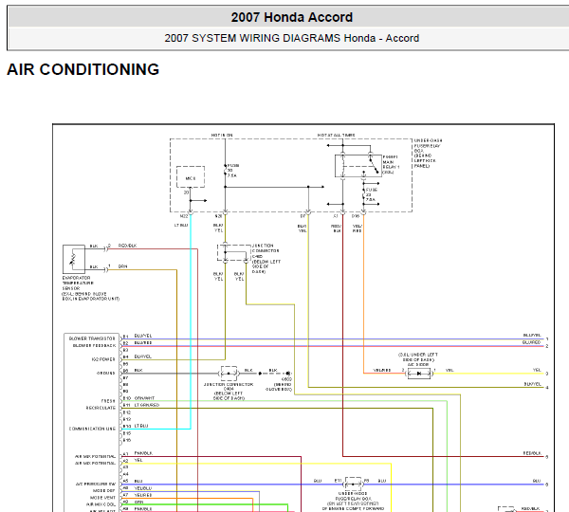This screenshot has height=512, width=569.
Task: Click the BRN wire label at sensor pin 1
Action: pos(122,266)
